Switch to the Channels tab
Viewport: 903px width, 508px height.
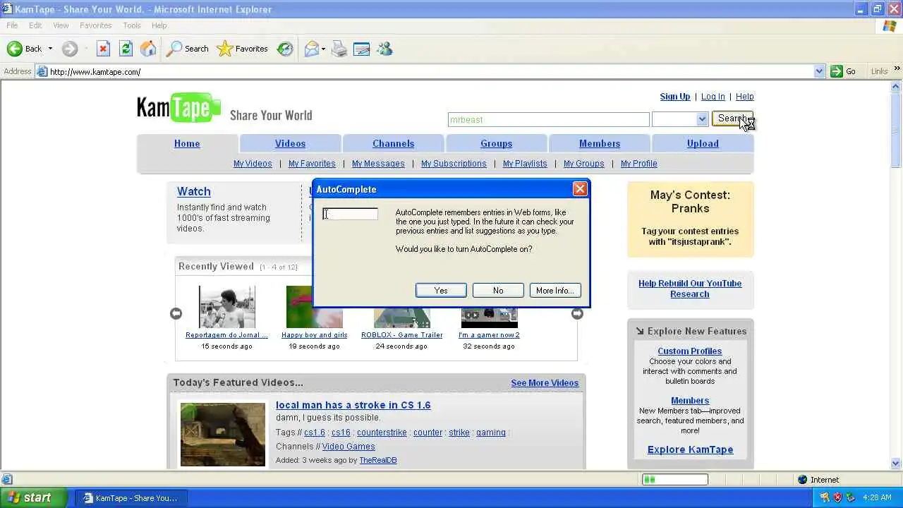pyautogui.click(x=394, y=143)
